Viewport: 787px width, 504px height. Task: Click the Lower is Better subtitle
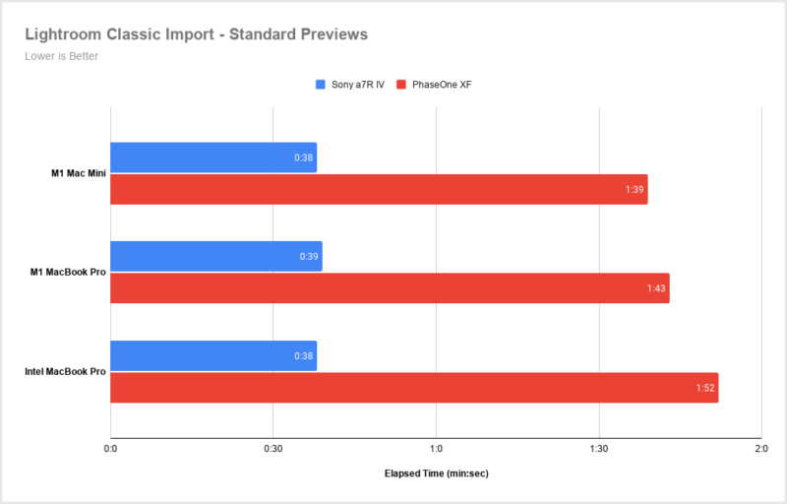tap(61, 56)
